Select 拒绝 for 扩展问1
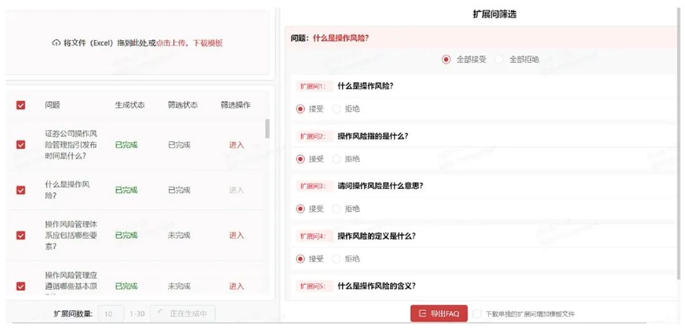 (x=336, y=108)
